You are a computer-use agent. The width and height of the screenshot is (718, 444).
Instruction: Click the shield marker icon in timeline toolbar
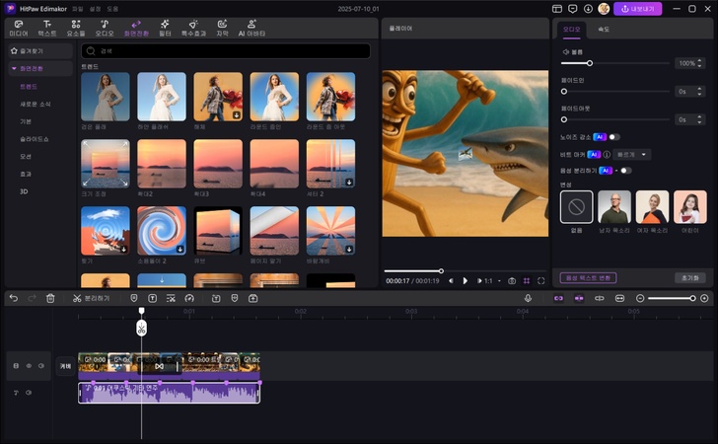(134, 298)
